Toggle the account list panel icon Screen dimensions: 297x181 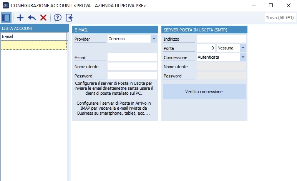6,18
